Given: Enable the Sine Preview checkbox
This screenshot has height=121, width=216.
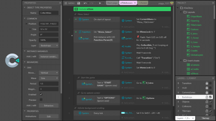Looking at the screenshot, I should pyautogui.click(x=41, y=100).
